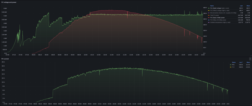Select the '764 W' mean value
This screenshot has width=252, height=106.
click(x=248, y=20)
